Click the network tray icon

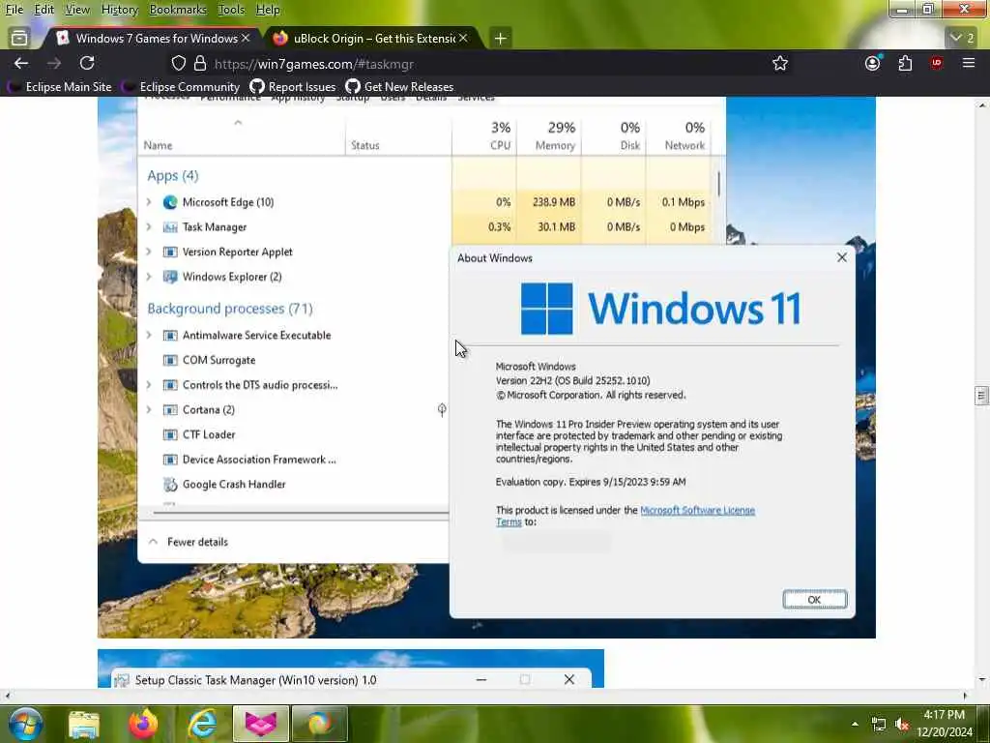click(x=878, y=724)
